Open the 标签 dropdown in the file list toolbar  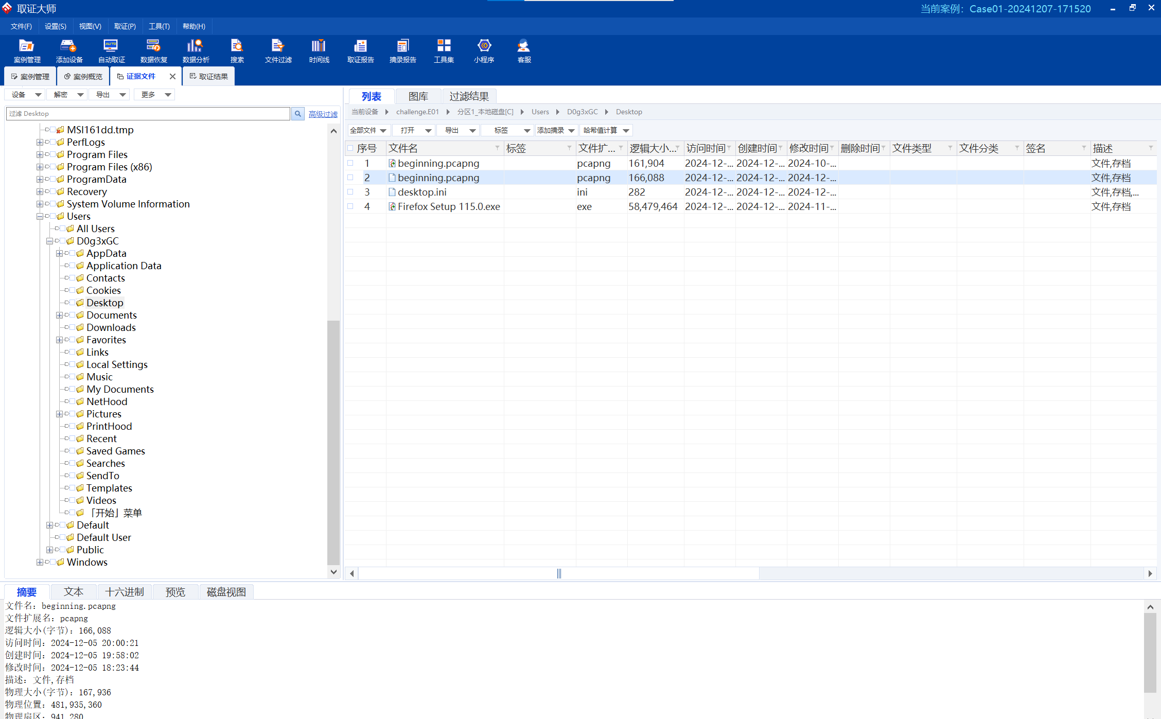507,131
